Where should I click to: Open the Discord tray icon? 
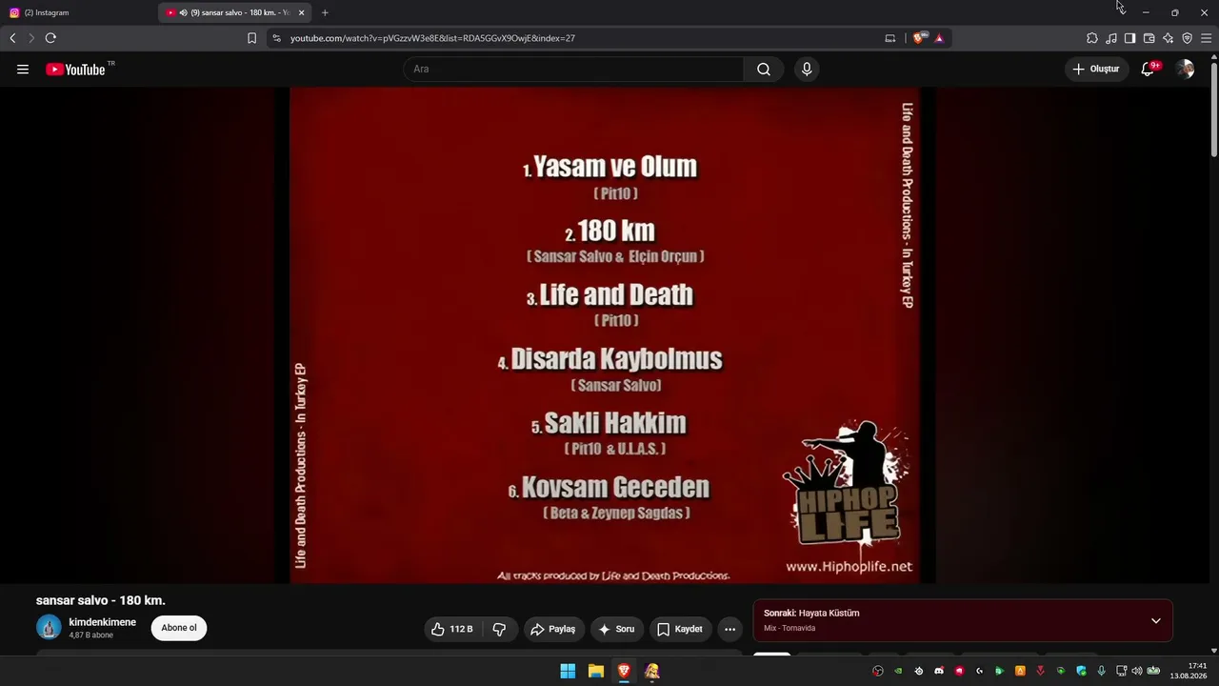coord(939,671)
